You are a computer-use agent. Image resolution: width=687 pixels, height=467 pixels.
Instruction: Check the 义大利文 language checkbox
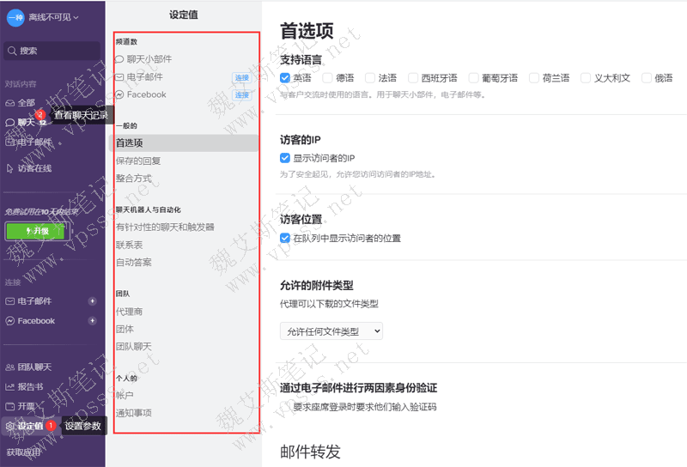point(586,78)
